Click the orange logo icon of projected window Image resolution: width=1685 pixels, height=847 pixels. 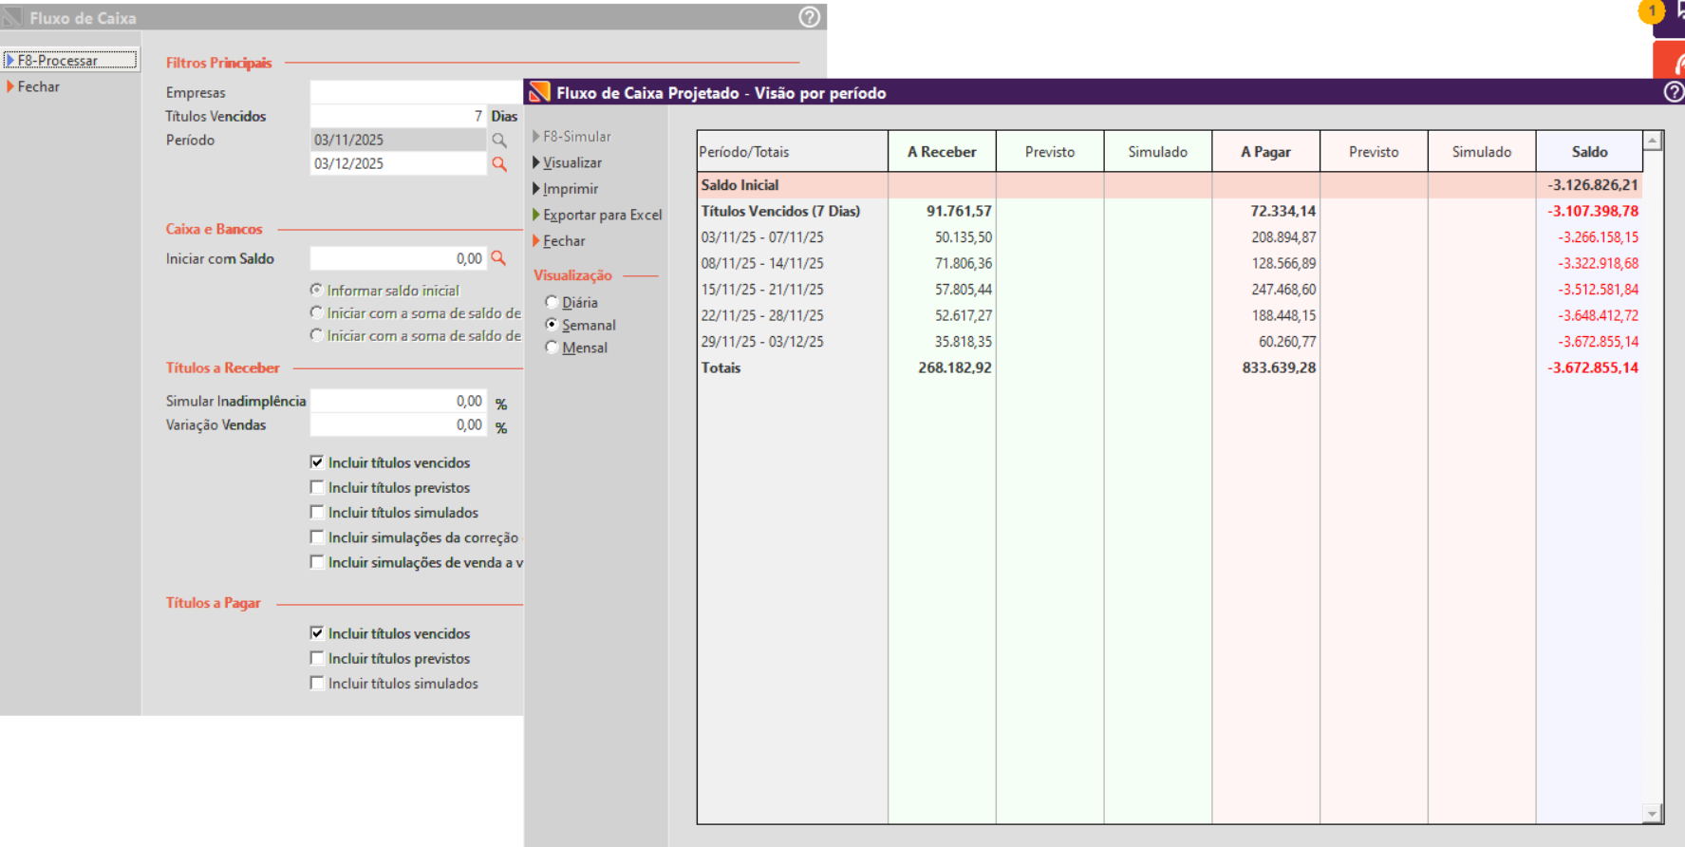pos(539,92)
